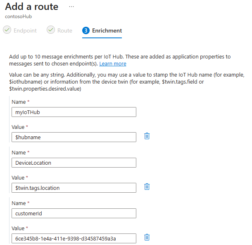Select the Name field containing customerId
The image size is (252, 245).
[74, 213]
